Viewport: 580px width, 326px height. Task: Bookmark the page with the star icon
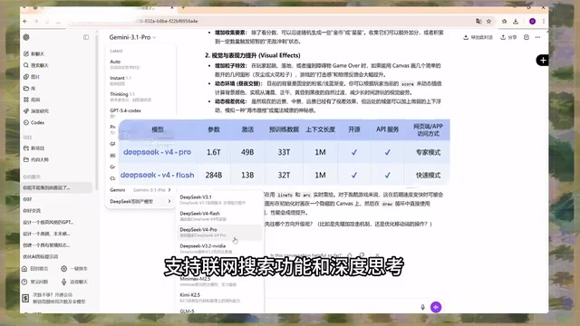pos(488,22)
